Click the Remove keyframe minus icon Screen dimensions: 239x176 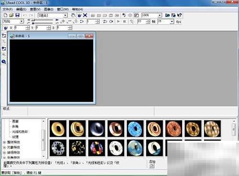click(69, 21)
